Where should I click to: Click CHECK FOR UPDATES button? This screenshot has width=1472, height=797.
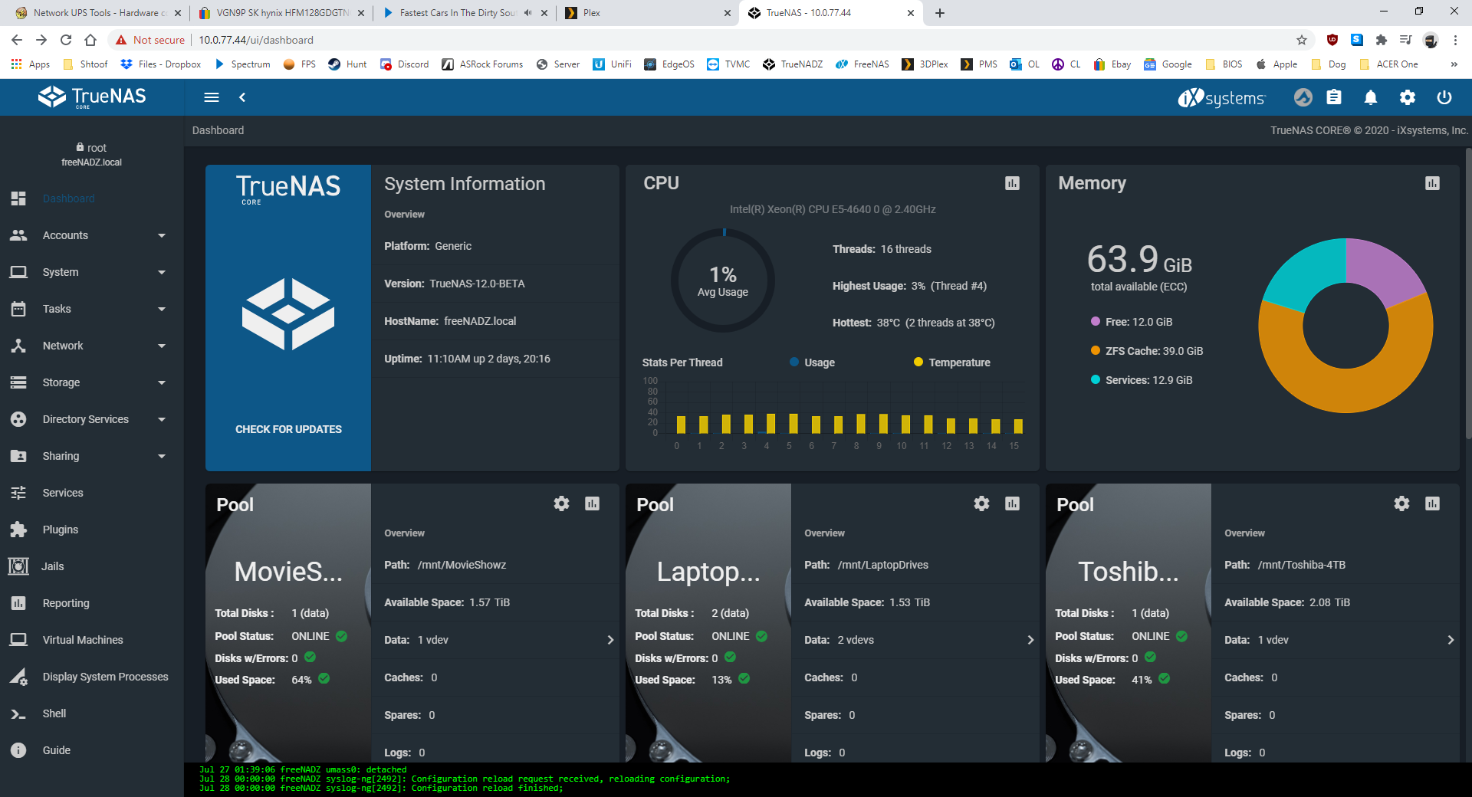(288, 429)
